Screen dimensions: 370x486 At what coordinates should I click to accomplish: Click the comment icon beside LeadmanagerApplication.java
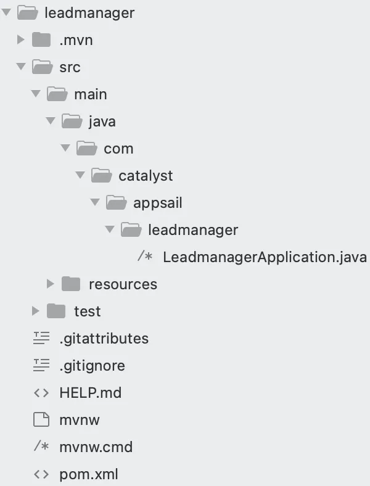tap(145, 257)
